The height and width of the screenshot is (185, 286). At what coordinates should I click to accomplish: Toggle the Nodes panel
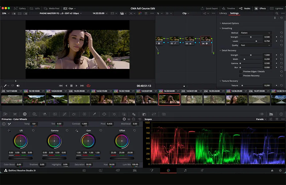point(245,8)
